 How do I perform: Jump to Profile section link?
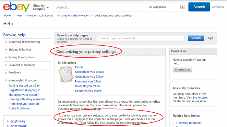(79, 67)
